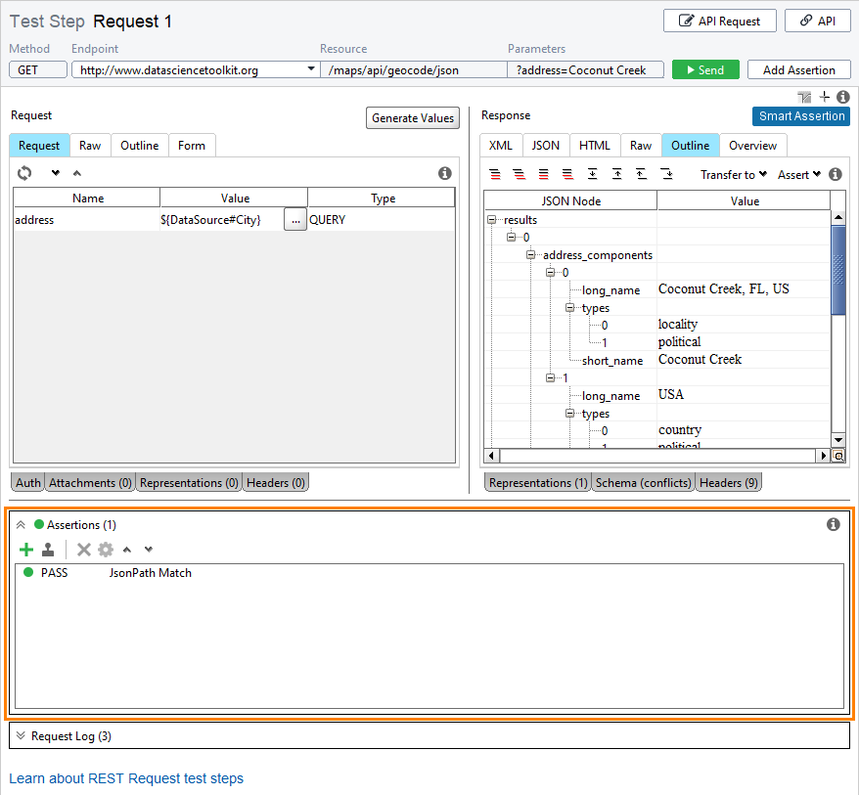859x795 pixels.
Task: Click the Resource field /maps/api/geocode/json
Action: coord(414,69)
